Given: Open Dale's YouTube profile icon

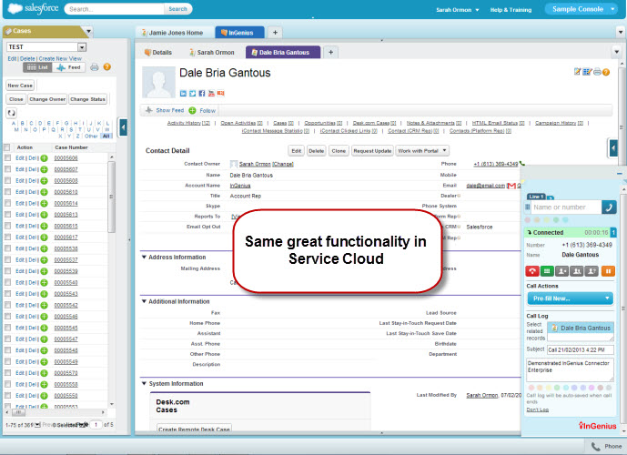Looking at the screenshot, I should click(211, 93).
